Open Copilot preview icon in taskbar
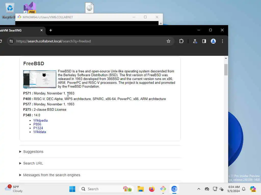 click(253, 189)
